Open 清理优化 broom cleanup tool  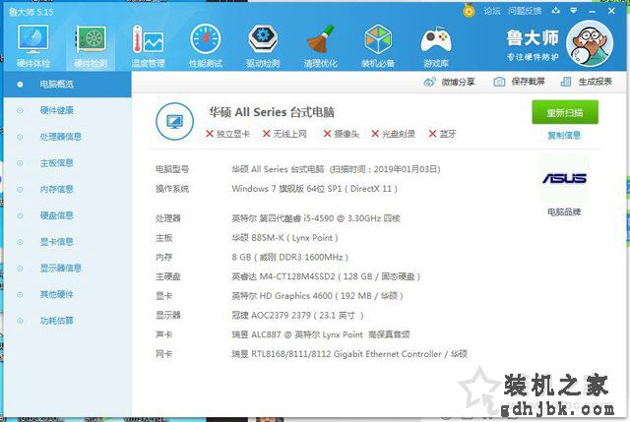pos(320,45)
